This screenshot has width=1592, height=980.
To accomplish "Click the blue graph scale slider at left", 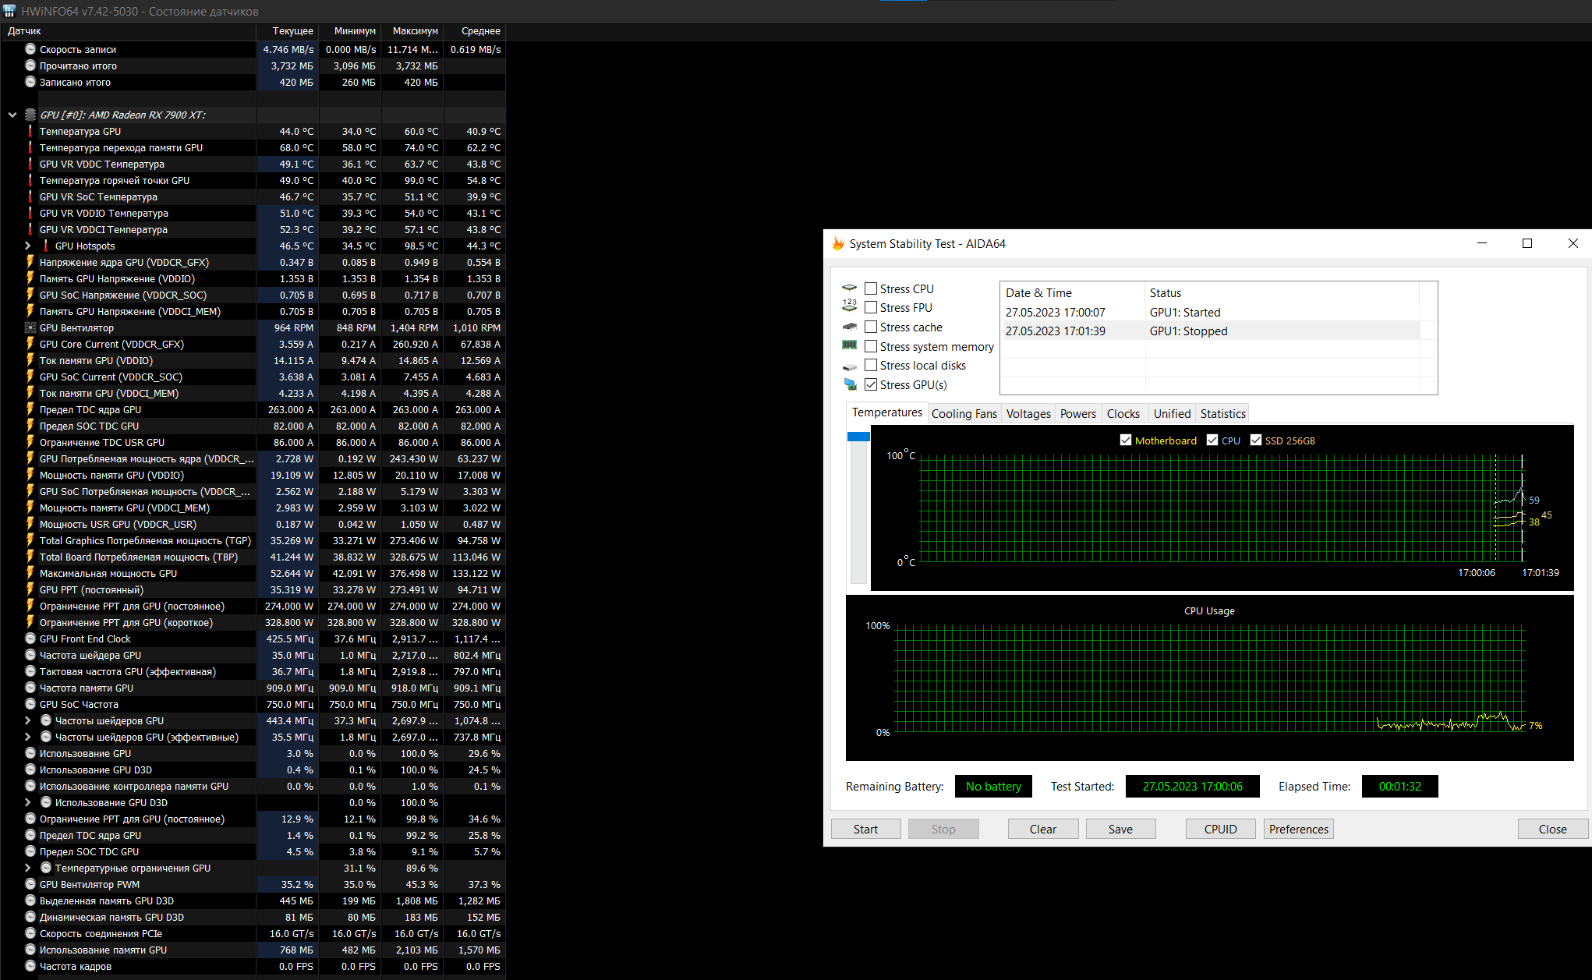I will click(858, 437).
